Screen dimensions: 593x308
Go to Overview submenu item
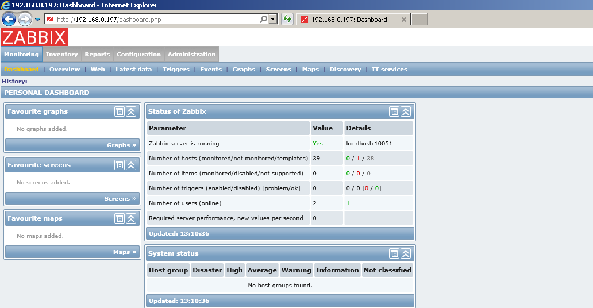point(65,70)
